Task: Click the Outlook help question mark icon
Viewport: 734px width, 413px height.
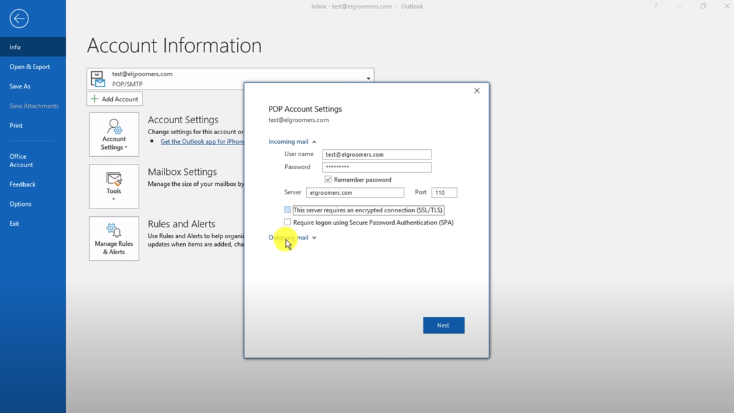Action: click(656, 6)
